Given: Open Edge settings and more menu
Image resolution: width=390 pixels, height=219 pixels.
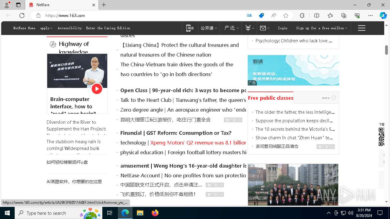Looking at the screenshot, I should pos(370,16).
